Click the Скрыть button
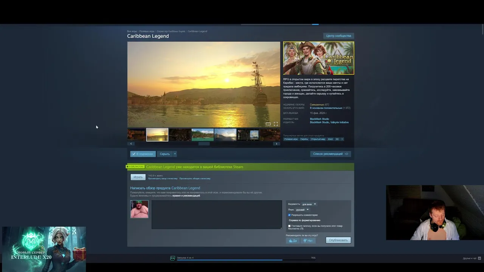 [165, 154]
